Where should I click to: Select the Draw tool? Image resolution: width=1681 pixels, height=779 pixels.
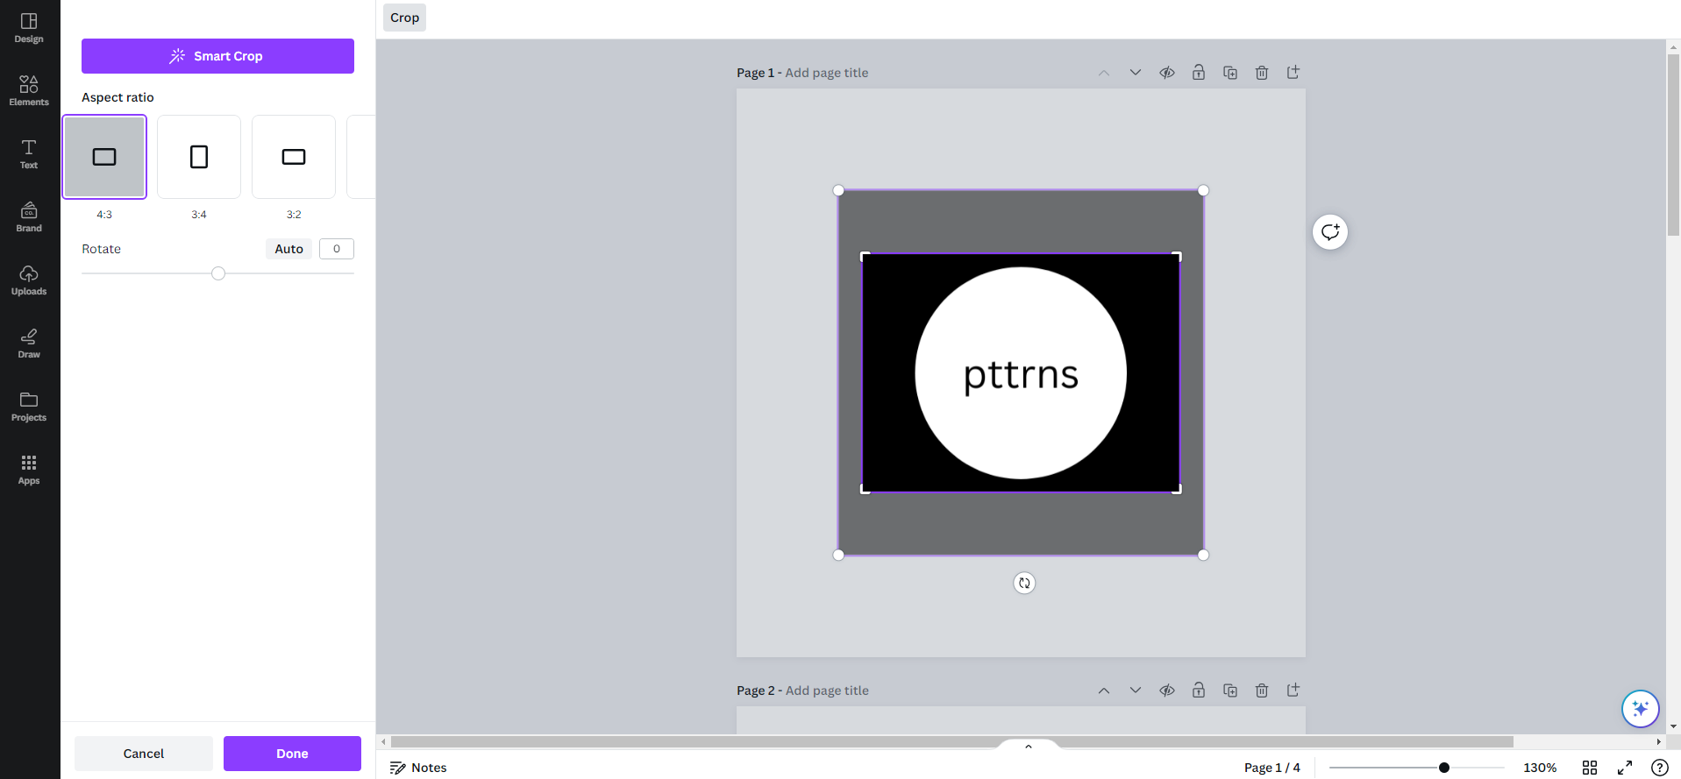(x=29, y=343)
